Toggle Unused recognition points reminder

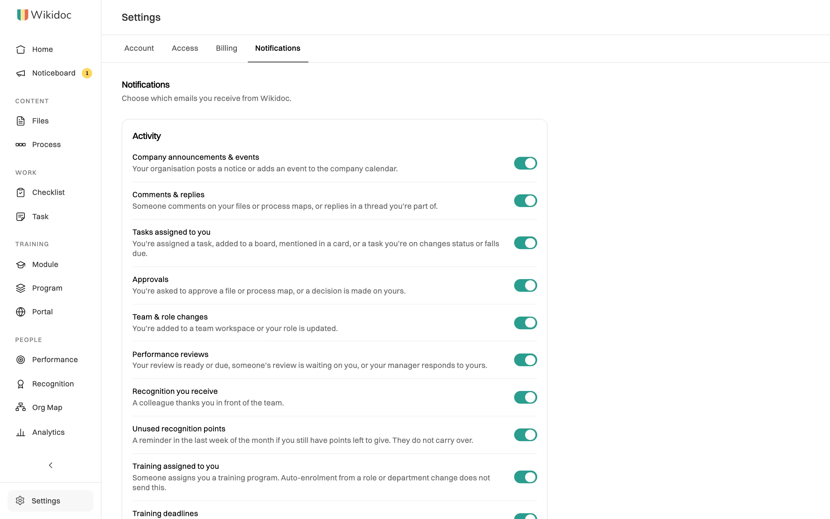point(525,435)
